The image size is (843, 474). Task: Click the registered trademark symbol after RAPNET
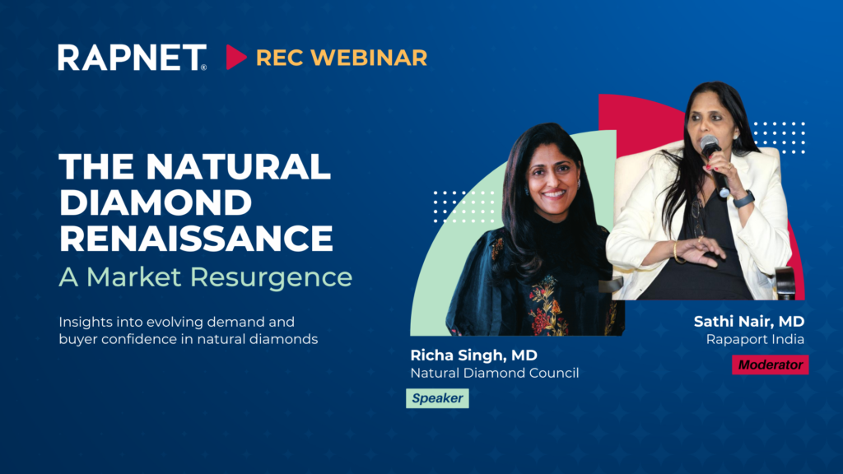point(204,67)
